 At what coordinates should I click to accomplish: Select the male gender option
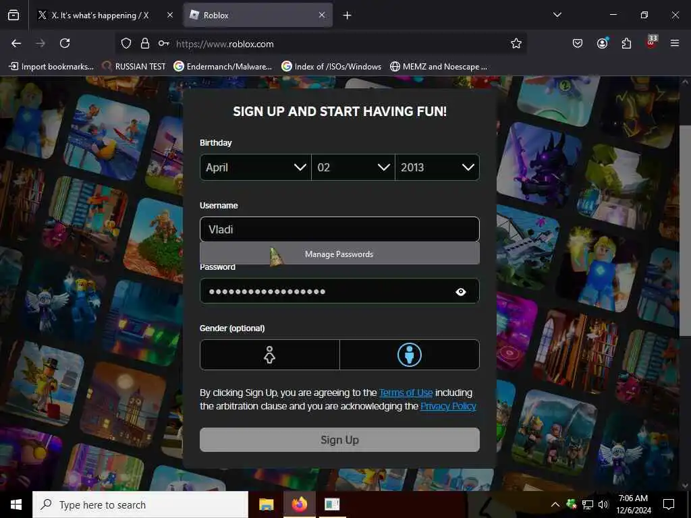(410, 355)
